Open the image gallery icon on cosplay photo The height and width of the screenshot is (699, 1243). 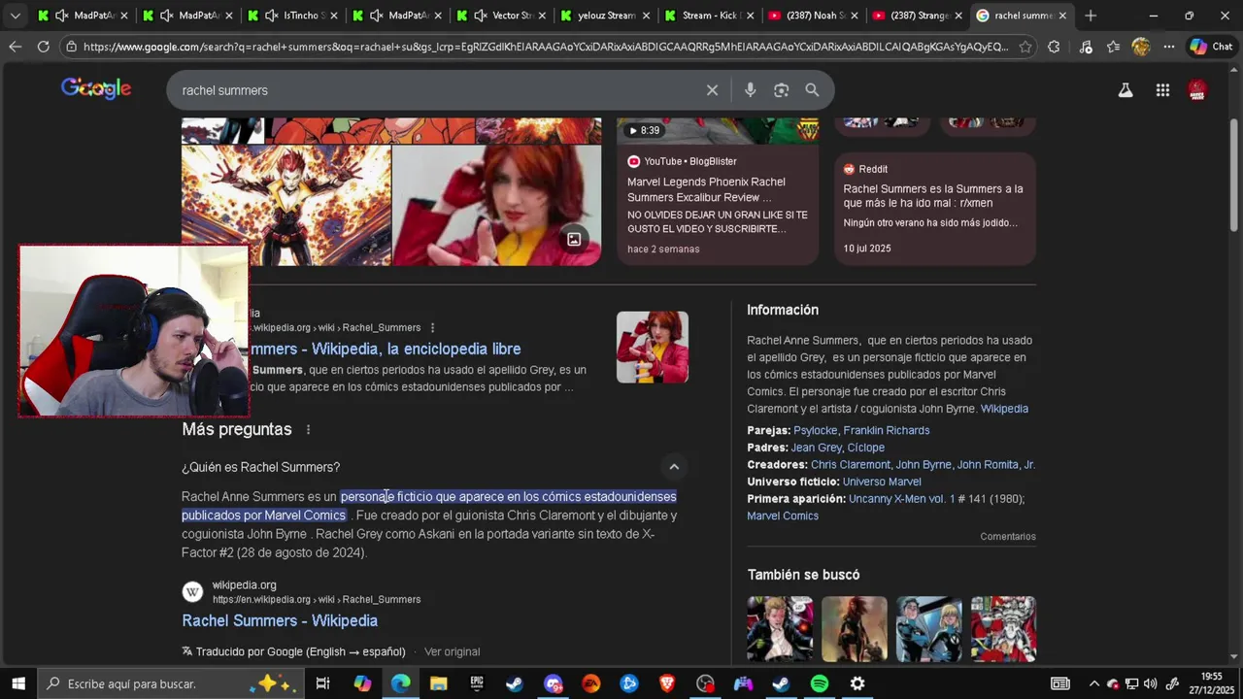click(x=574, y=239)
